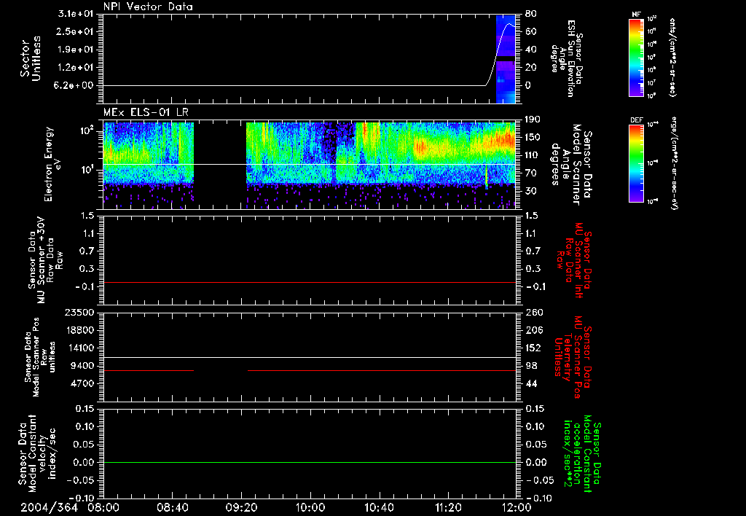Screen dimensions: 746x516
Task: Click the 260 telemetry axis value
Action: coord(534,313)
